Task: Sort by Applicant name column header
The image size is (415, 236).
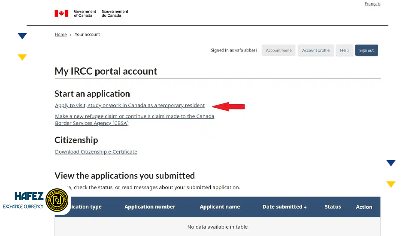Action: pos(220,207)
